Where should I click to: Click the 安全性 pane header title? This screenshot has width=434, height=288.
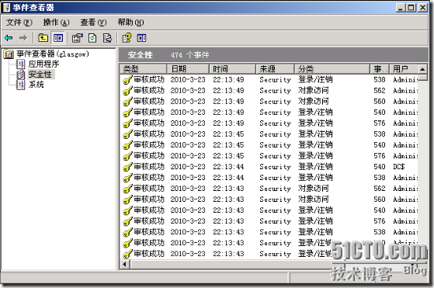click(x=140, y=55)
